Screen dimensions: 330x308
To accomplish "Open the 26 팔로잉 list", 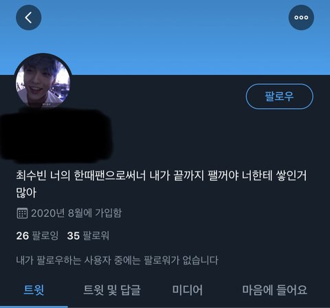I will 37,236.
